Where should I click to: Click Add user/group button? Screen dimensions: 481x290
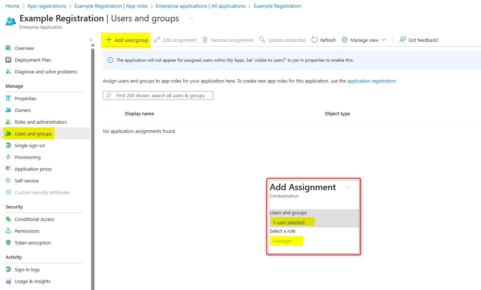click(127, 40)
